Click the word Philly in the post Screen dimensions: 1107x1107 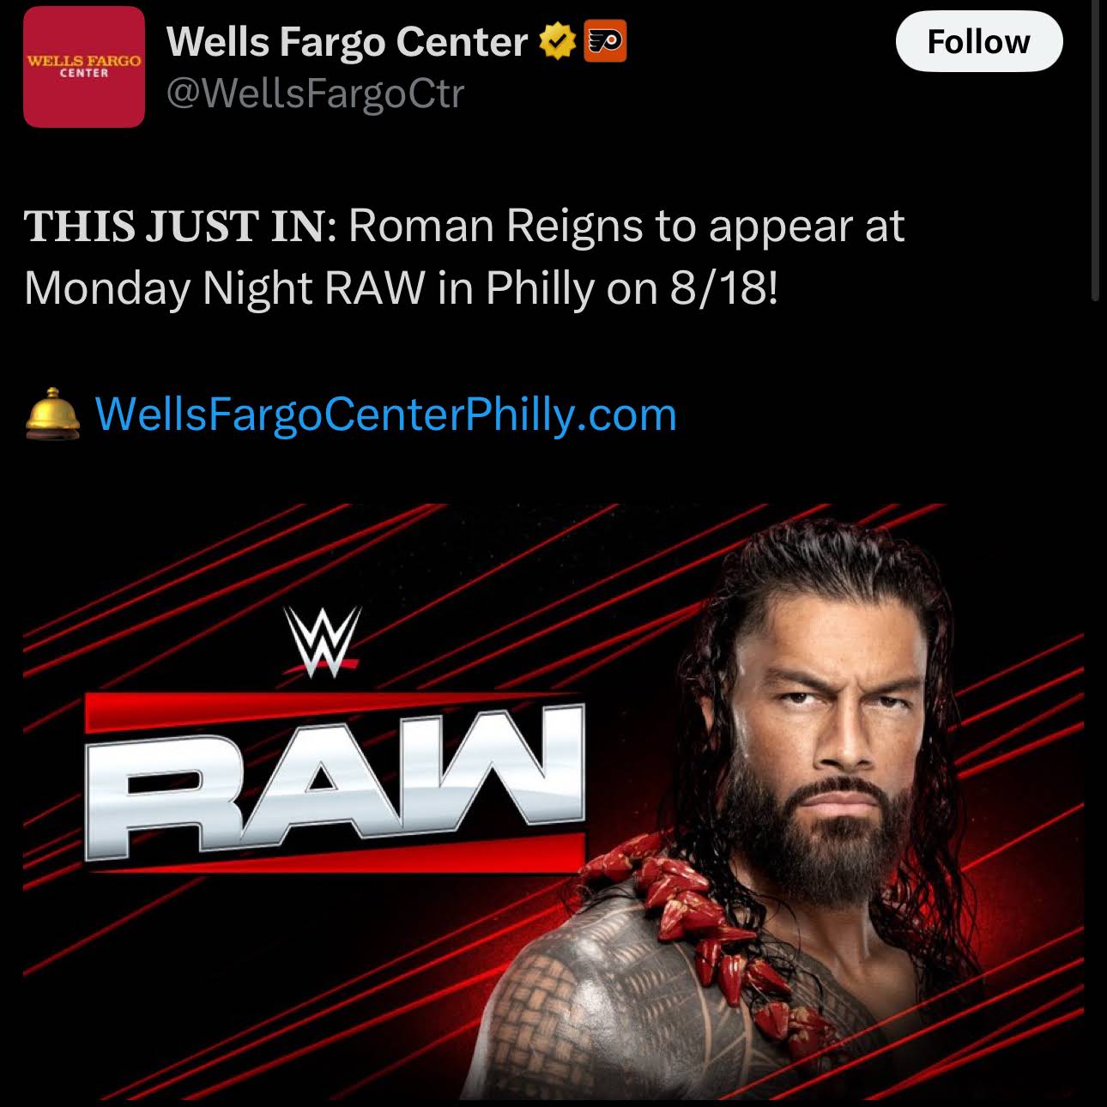(x=539, y=289)
